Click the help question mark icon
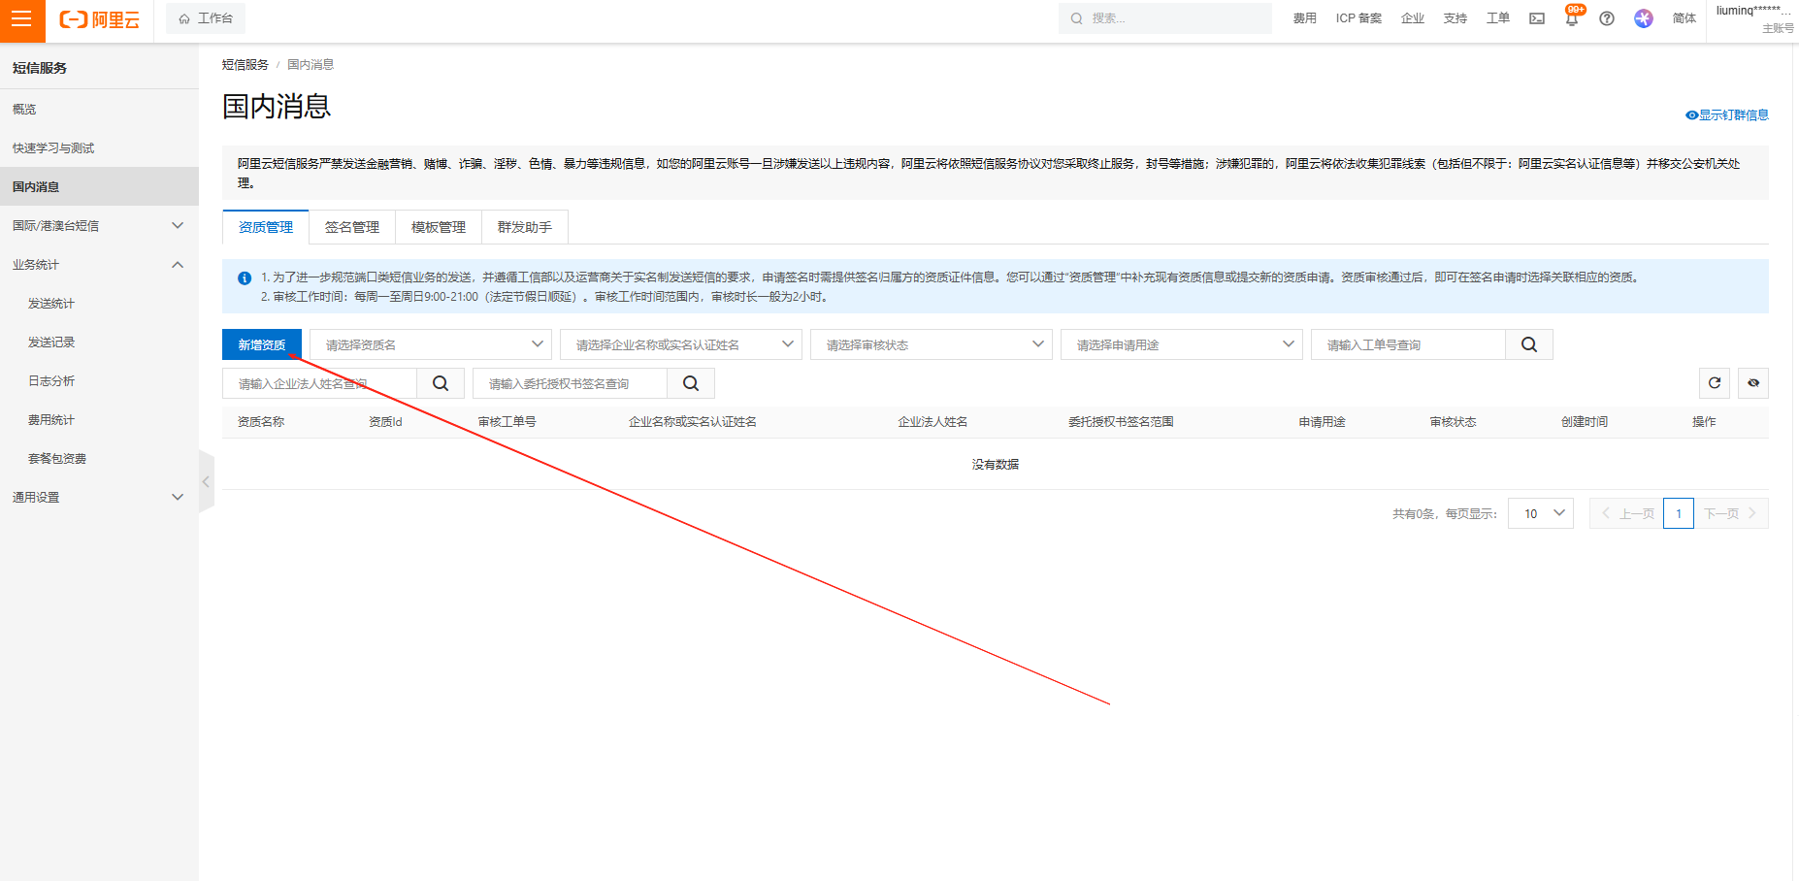Screen dimensions: 1799x881 [1607, 18]
